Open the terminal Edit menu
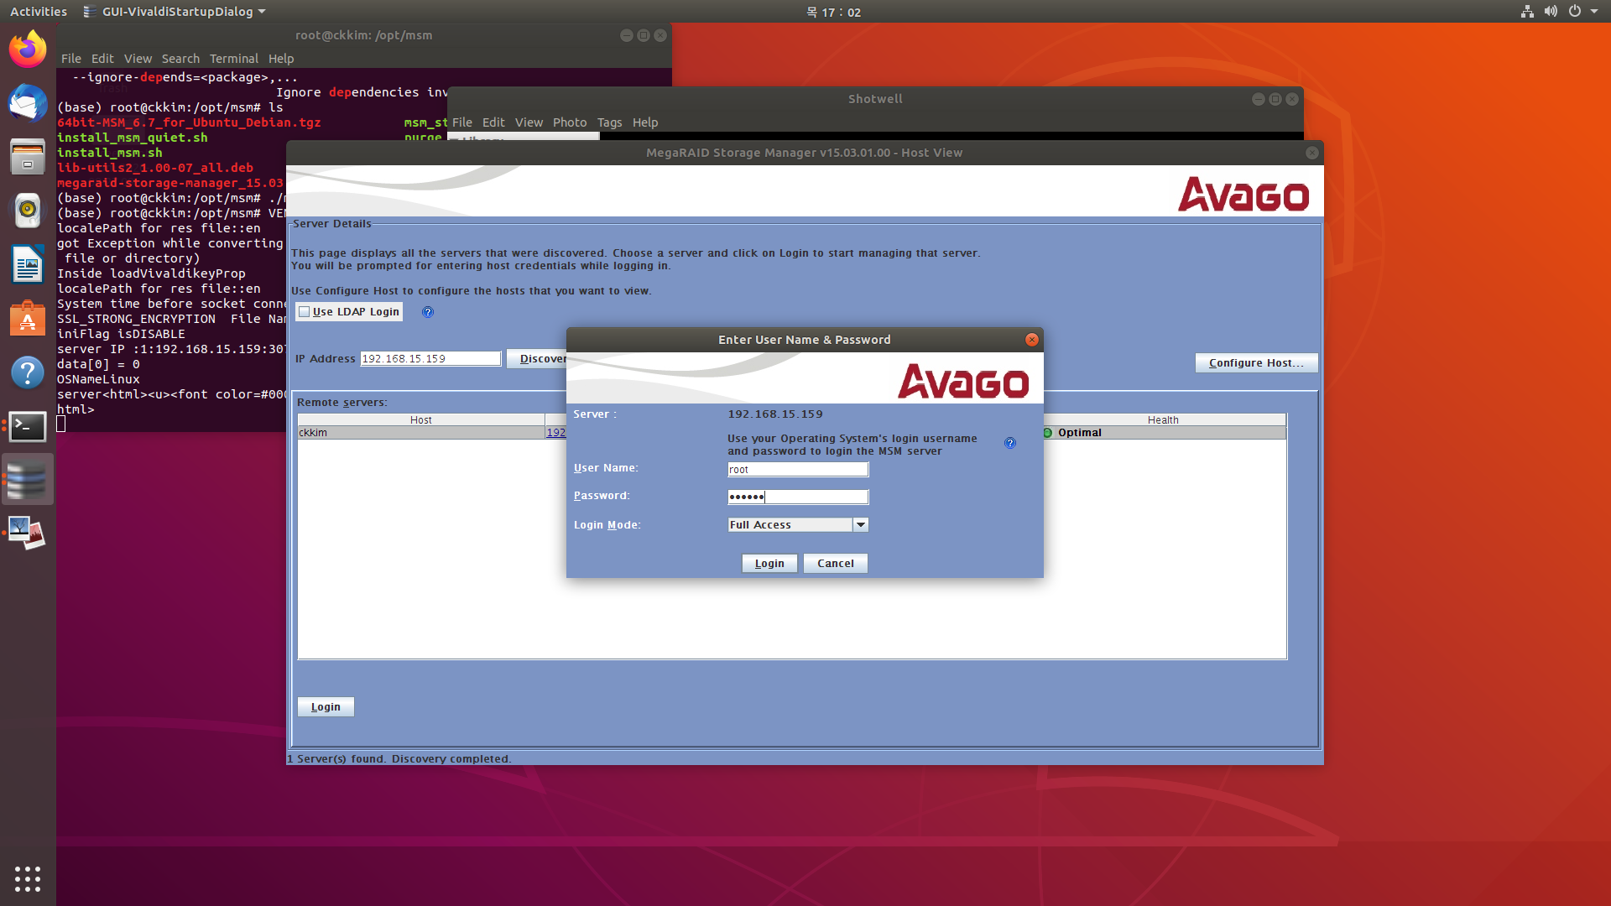The height and width of the screenshot is (906, 1611). tap(102, 59)
